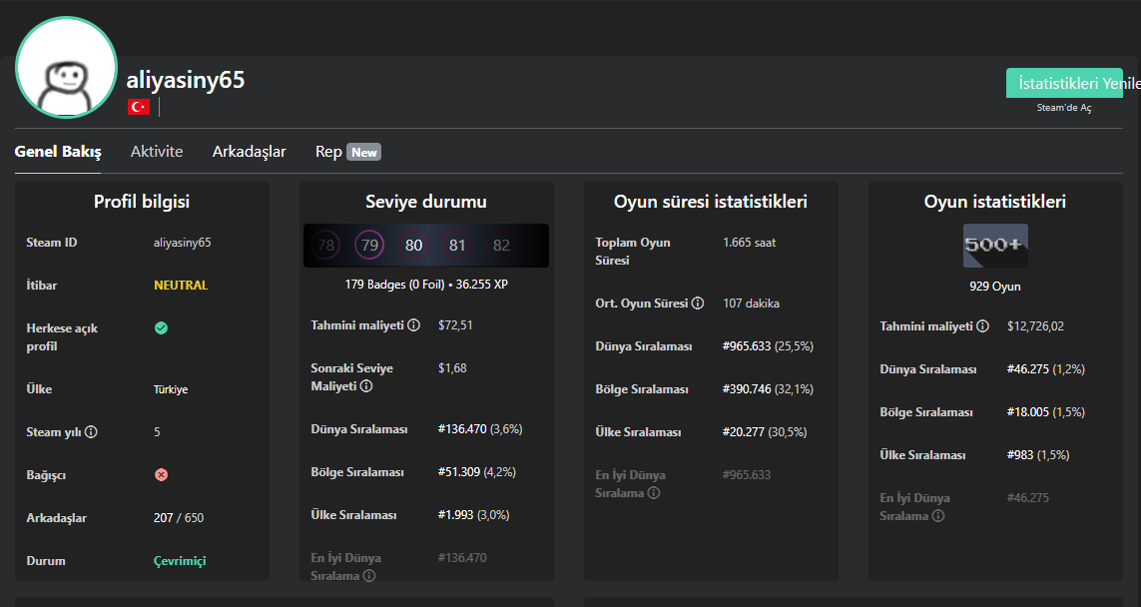Click the #965.633 (25,5%) playtime world ranking
Screen dimensions: 1141x607
point(768,346)
